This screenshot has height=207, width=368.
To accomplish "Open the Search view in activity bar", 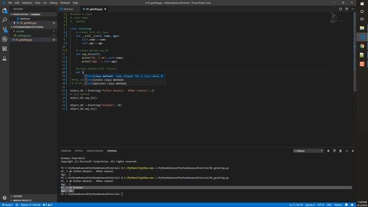I will tap(5, 20).
